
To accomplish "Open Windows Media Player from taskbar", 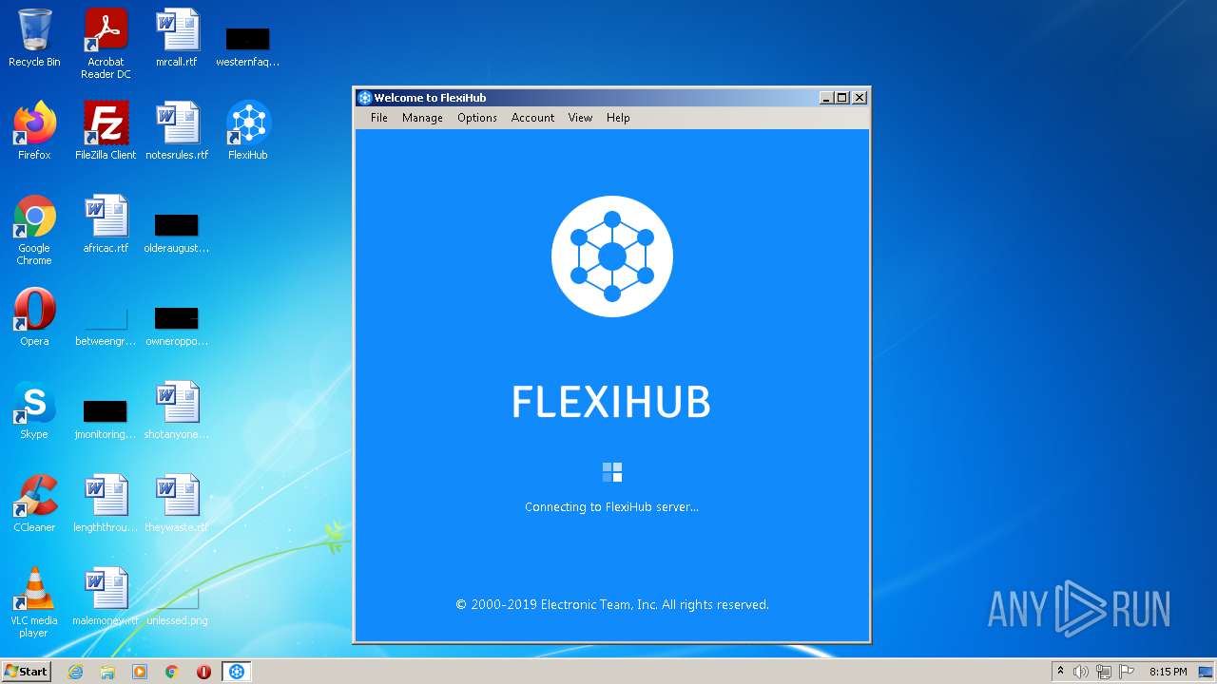I will (140, 672).
